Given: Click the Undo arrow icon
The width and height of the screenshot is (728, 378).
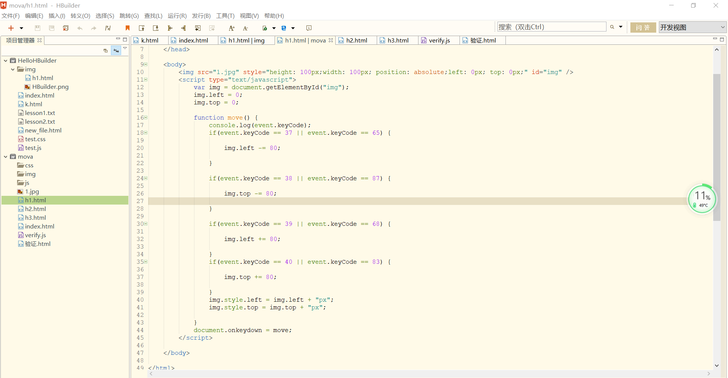Looking at the screenshot, I should point(79,28).
